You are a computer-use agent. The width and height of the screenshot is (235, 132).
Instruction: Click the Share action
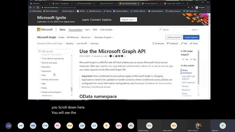coord(194,43)
